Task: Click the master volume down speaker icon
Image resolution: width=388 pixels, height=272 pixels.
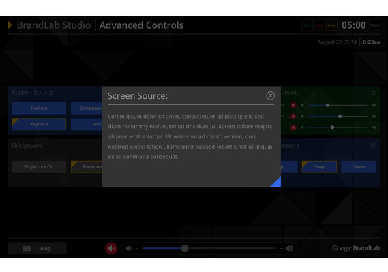Action: pyautogui.click(x=129, y=248)
